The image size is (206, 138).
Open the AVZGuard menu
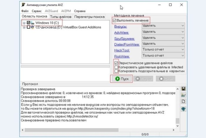coord(51,11)
